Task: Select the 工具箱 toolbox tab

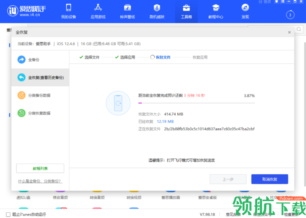Action: click(186, 11)
